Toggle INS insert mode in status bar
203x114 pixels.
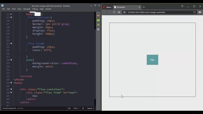click(x=69, y=108)
